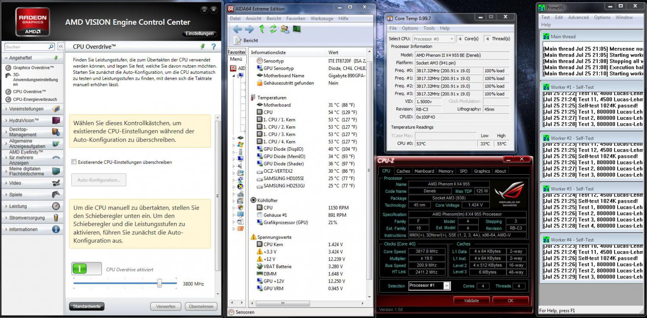
Task: Click the search magnifier in Suchen box
Action: [51, 47]
